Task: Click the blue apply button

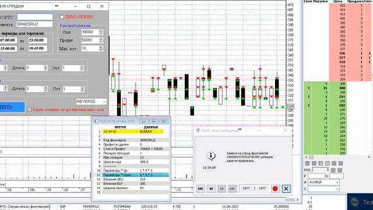Action: coord(12,107)
